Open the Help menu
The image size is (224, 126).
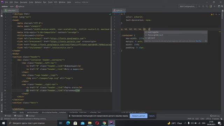69,2
